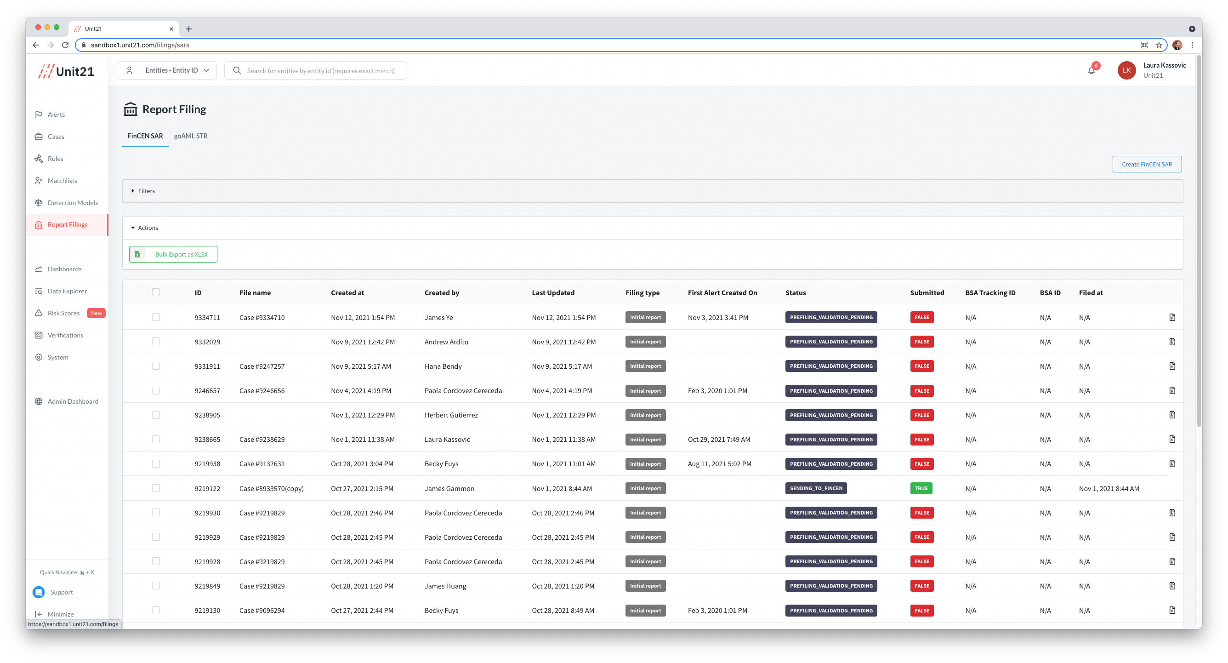The width and height of the screenshot is (1228, 663).
Task: Tick the checkbox for filing 9219122
Action: coord(156,488)
